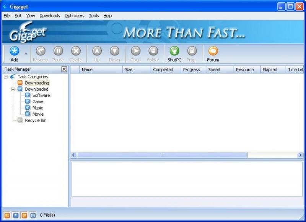The width and height of the screenshot is (306, 222).
Task: Click the first orange status bar icon
Action: (x=7, y=215)
